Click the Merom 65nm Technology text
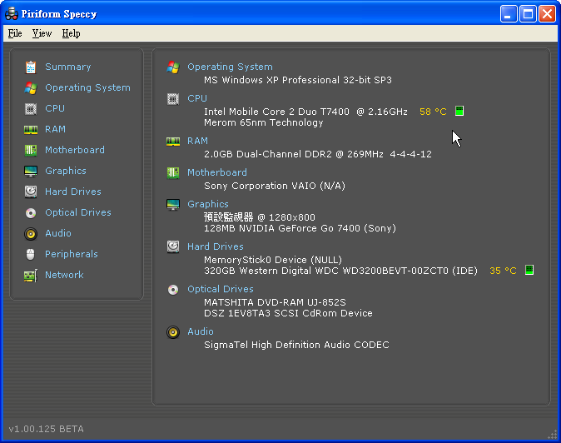Viewport: 561px width, 443px height. pyautogui.click(x=263, y=122)
